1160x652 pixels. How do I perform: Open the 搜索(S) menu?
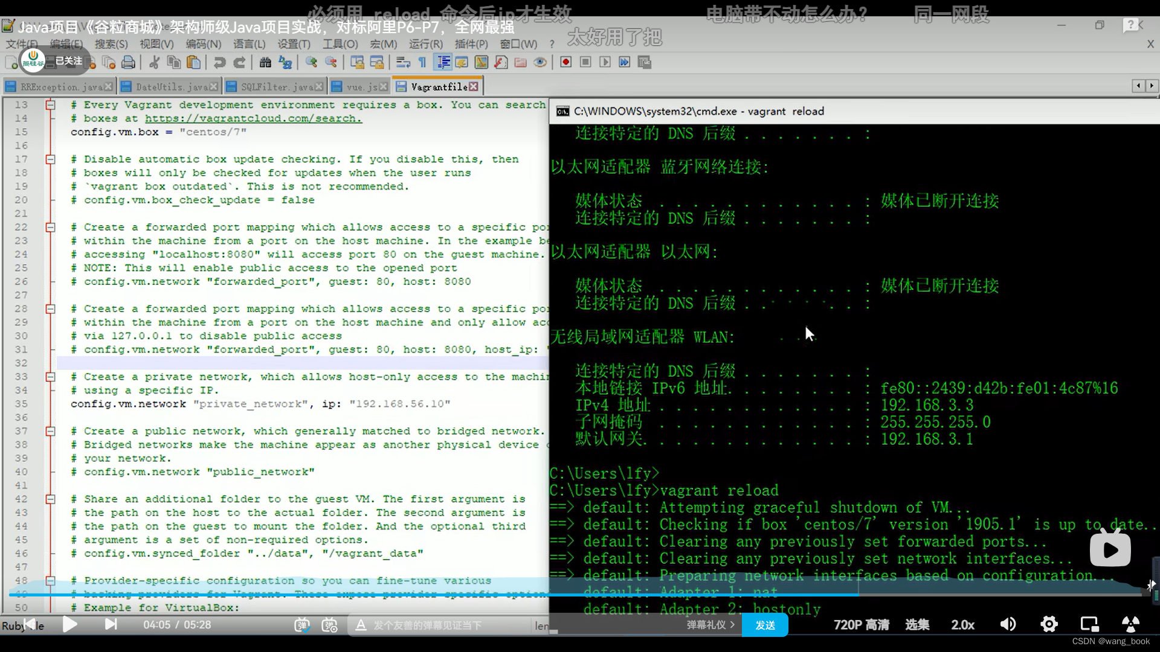pyautogui.click(x=111, y=44)
